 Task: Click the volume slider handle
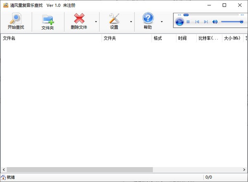coord(241,21)
